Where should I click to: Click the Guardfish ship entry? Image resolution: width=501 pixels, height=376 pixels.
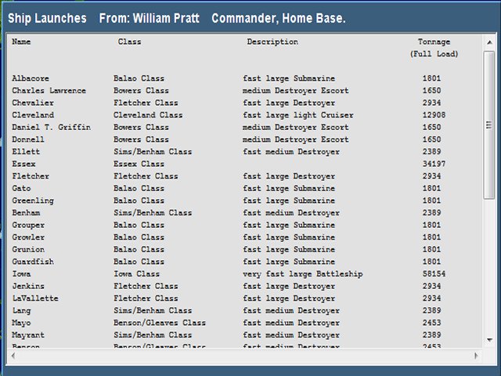33,262
